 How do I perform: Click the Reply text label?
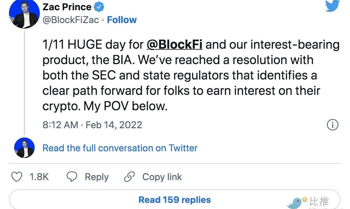point(97,177)
